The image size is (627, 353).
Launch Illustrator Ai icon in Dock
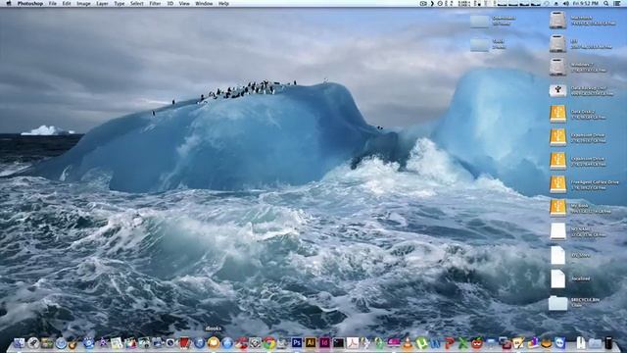311,343
